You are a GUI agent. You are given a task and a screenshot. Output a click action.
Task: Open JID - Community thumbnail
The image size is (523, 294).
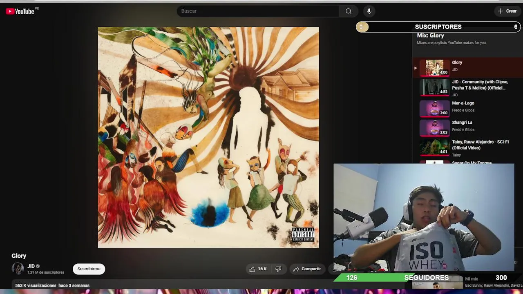435,87
